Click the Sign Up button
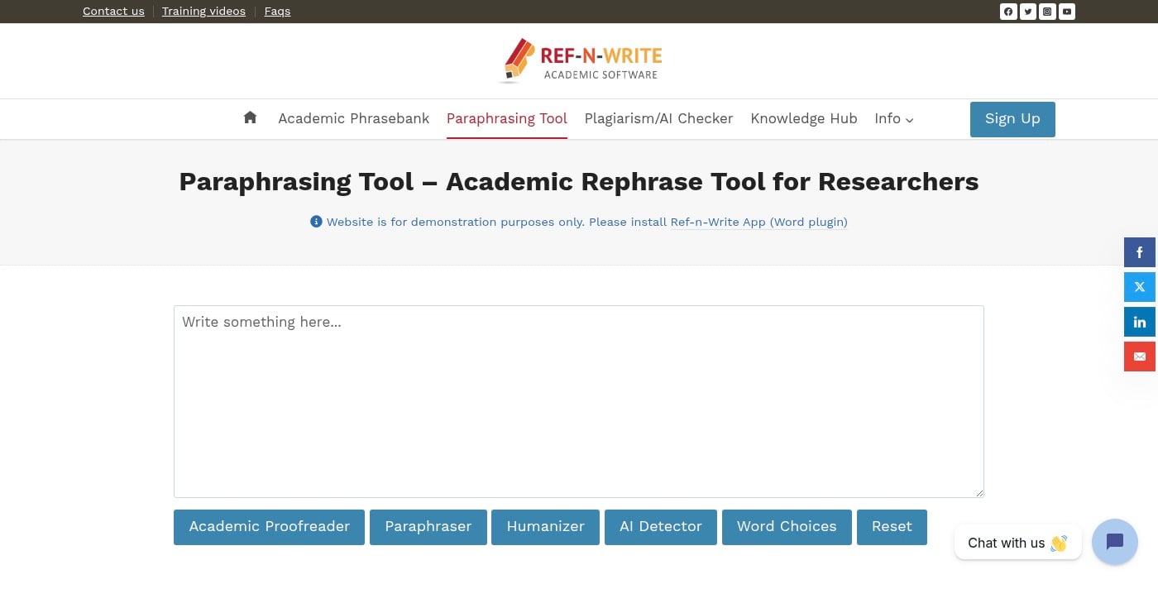Viewport: 1158px width, 608px height. pos(1012,119)
